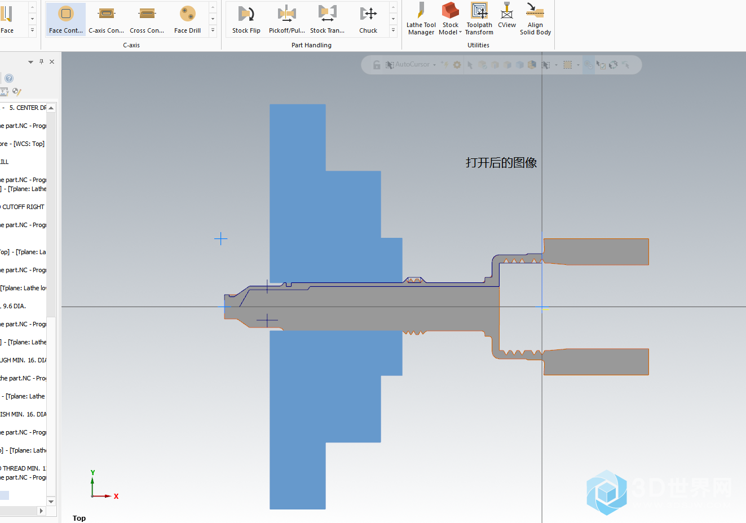746x523 pixels.
Task: Select the 'THREAD MIN.' operation row
Action: (23, 468)
